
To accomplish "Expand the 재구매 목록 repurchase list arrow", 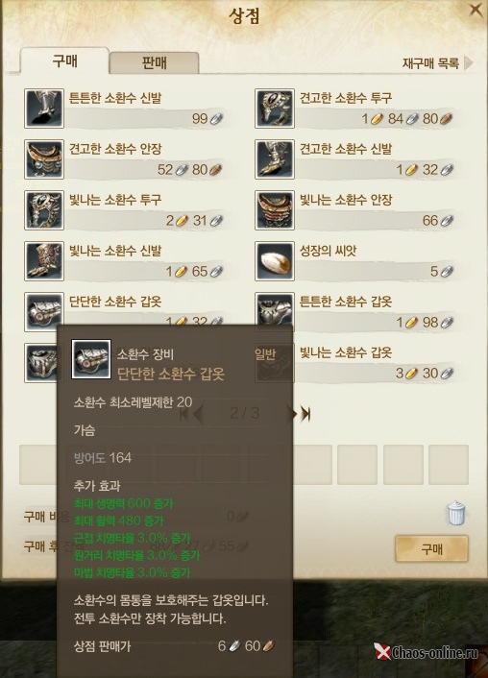I will 469,63.
